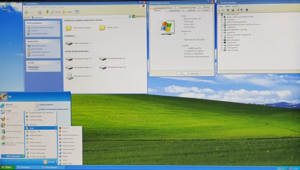Switch to the Remote tab
300x170 pixels.
pos(206,7)
